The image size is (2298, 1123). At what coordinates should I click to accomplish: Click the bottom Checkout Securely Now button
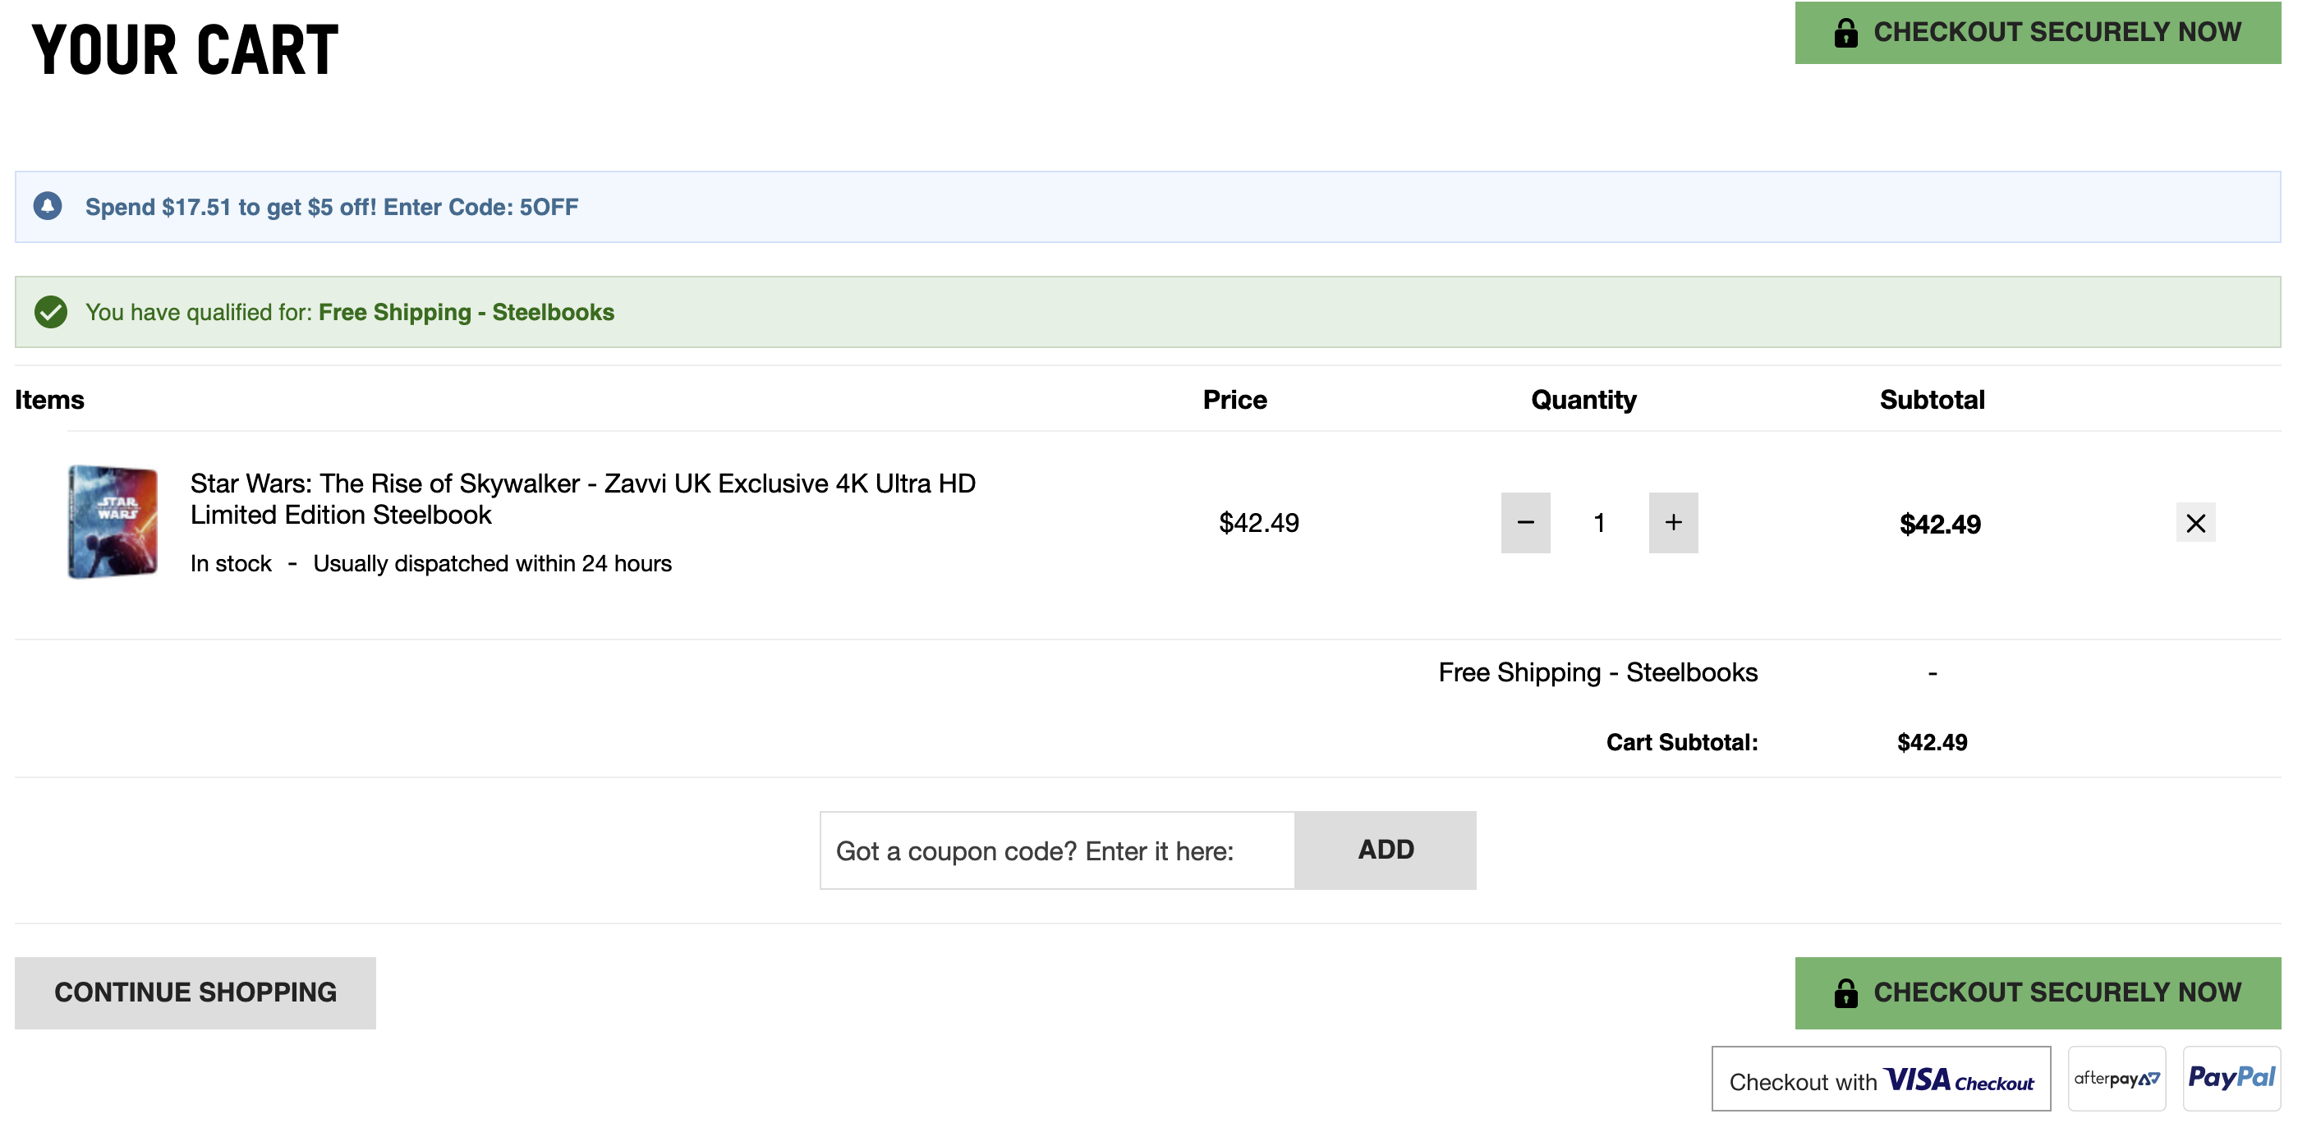coord(2038,992)
